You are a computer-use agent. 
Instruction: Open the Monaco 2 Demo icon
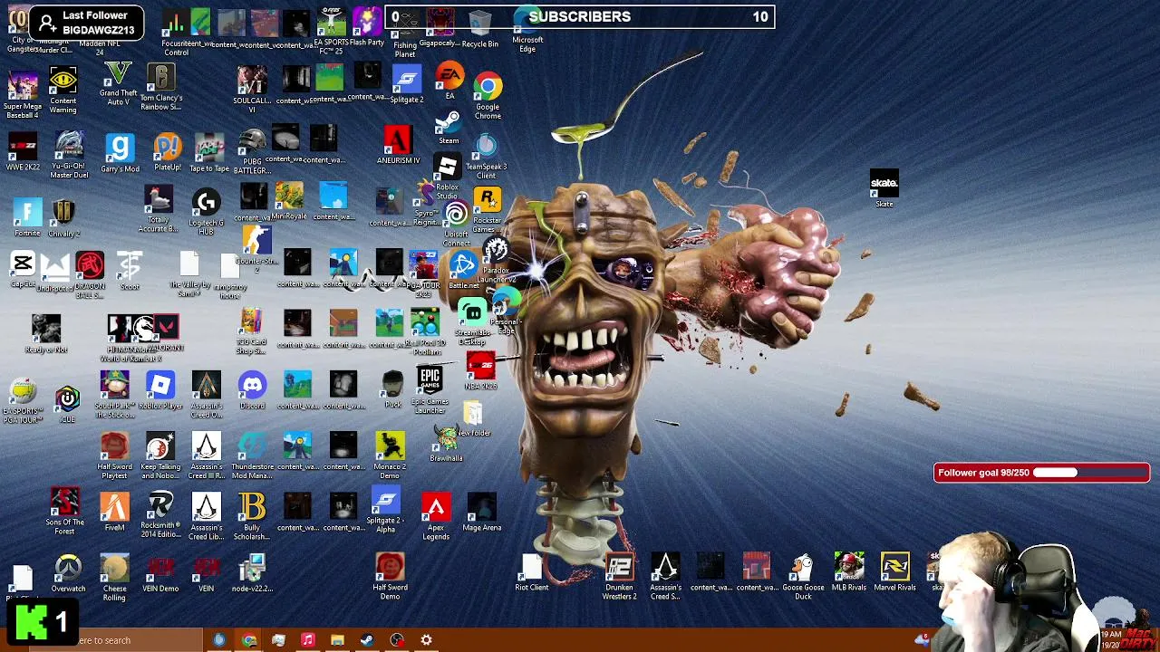point(390,455)
